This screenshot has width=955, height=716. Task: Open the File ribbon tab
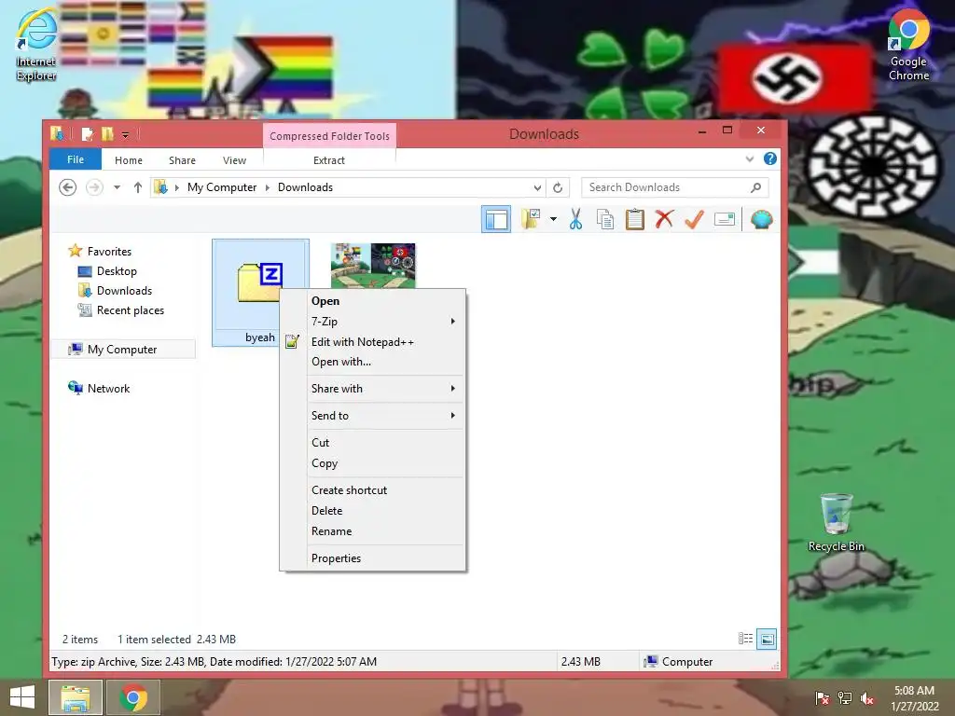click(76, 159)
